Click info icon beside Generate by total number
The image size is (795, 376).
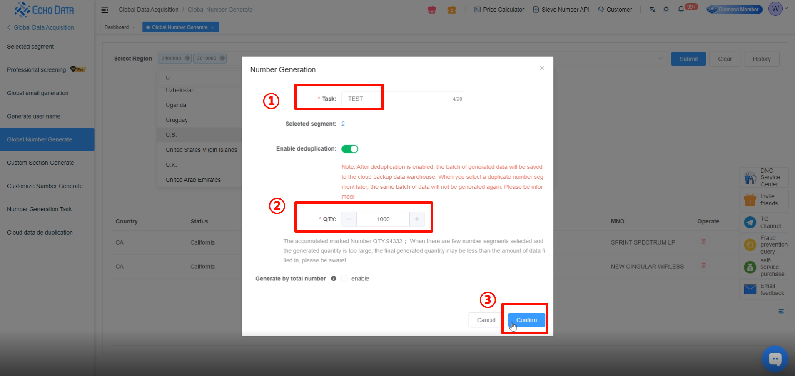point(334,279)
